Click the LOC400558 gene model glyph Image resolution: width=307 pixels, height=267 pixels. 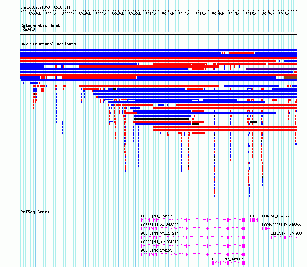[x=266, y=229]
